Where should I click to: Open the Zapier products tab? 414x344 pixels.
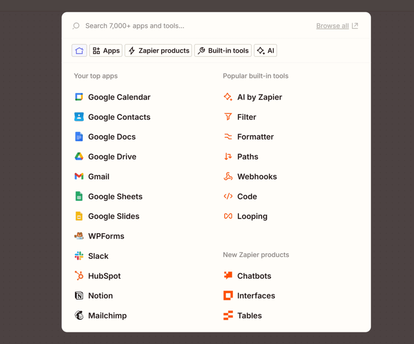(x=158, y=50)
